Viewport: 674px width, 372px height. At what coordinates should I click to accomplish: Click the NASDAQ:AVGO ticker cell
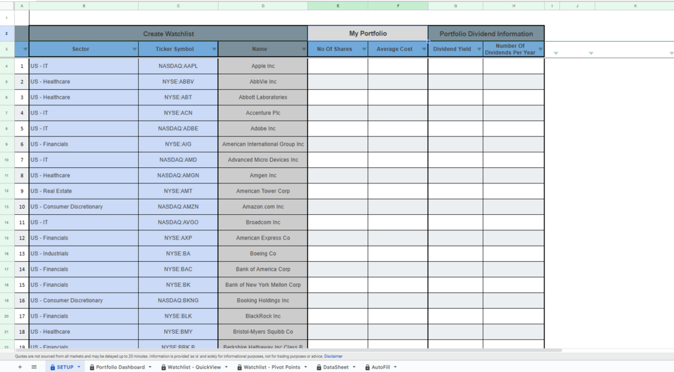click(x=178, y=222)
